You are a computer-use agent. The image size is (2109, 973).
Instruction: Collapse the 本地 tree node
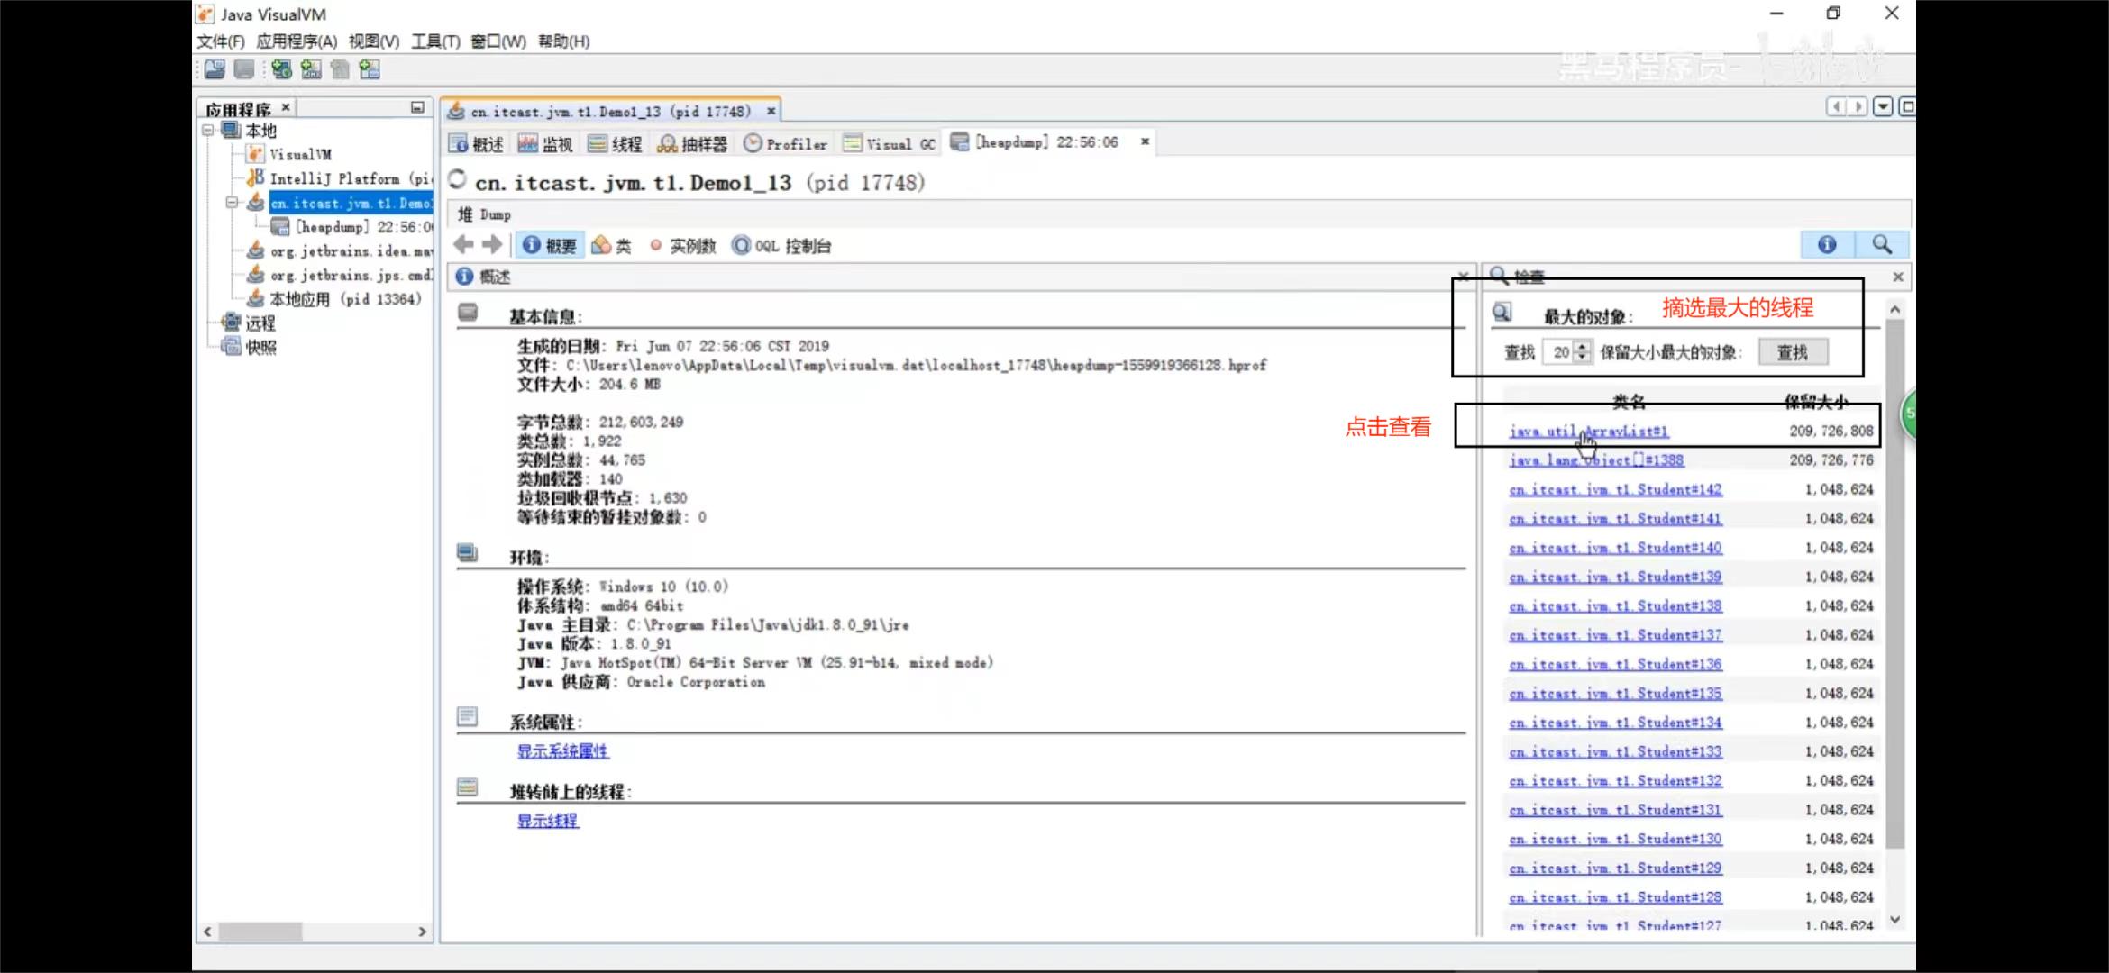point(208,131)
